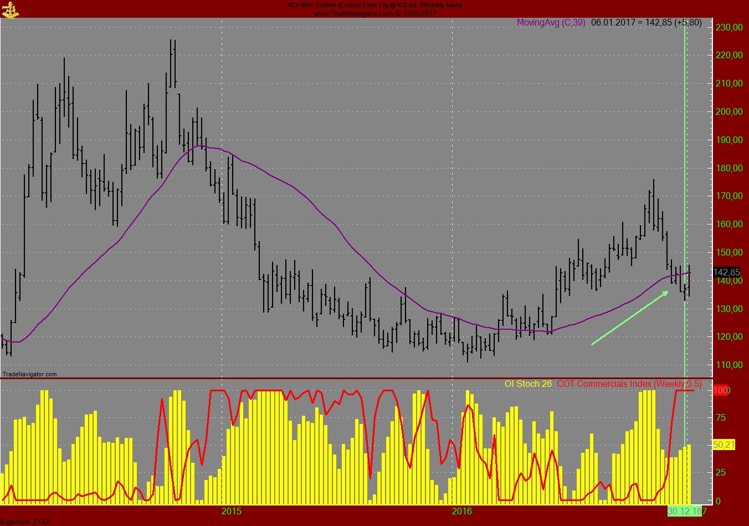Expand the indicator panel divider bar
This screenshot has height=526, width=749.
point(360,377)
